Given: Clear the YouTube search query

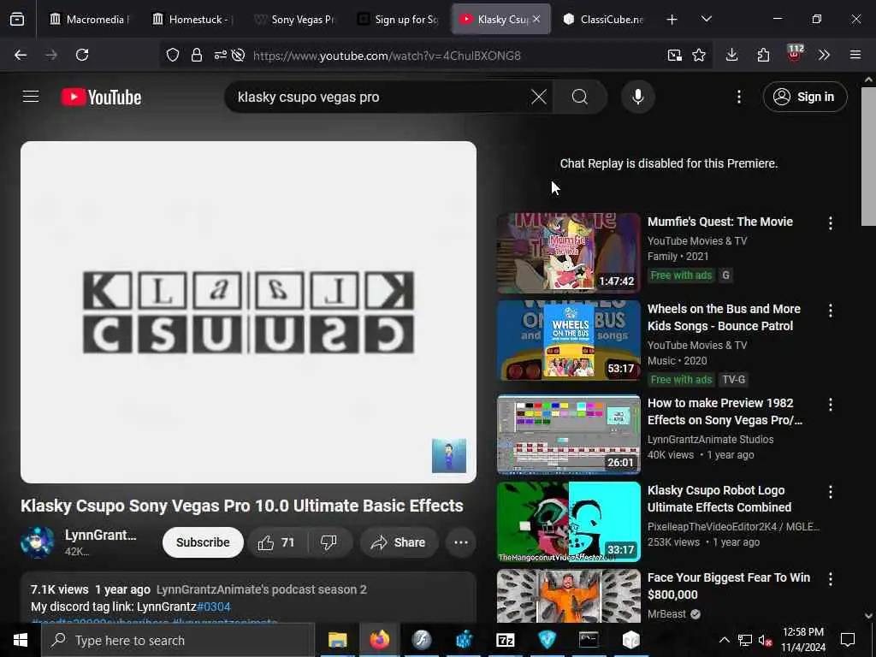Looking at the screenshot, I should 539,98.
